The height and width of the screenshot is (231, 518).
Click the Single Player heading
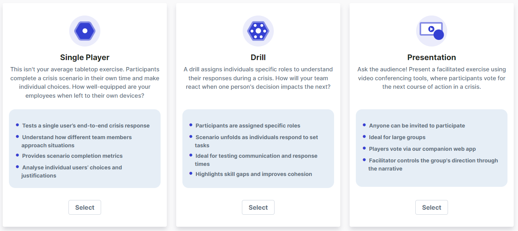[x=85, y=57]
